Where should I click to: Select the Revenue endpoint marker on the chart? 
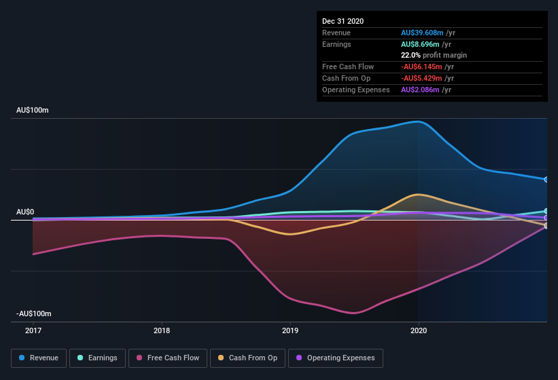pos(546,180)
